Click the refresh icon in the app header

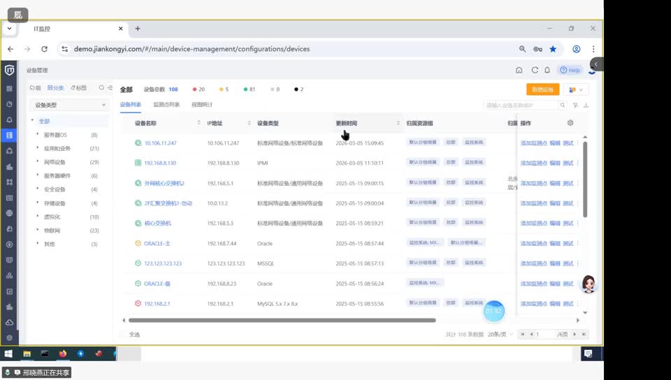[535, 70]
